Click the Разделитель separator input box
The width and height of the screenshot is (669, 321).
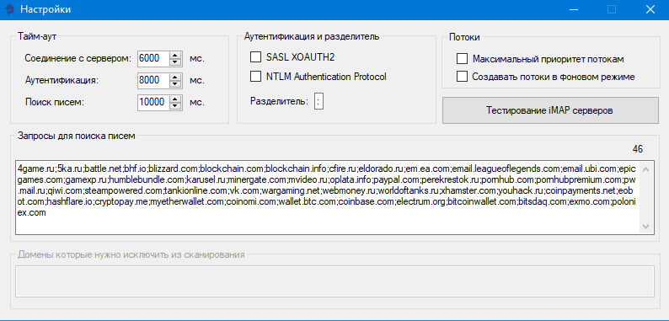tap(318, 102)
